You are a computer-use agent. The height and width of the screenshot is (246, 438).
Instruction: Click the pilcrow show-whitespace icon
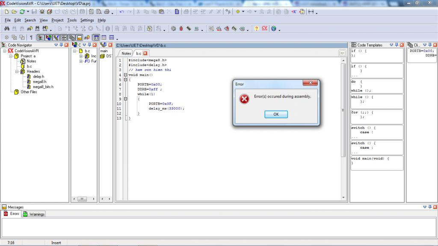click(31, 38)
